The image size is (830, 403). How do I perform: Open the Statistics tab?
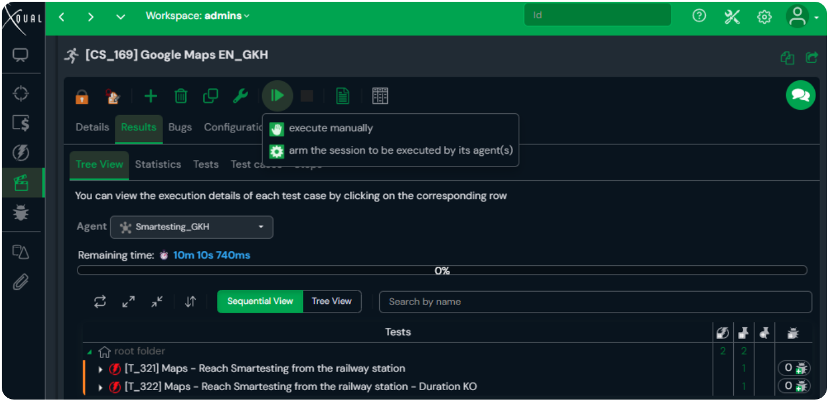[x=158, y=164]
